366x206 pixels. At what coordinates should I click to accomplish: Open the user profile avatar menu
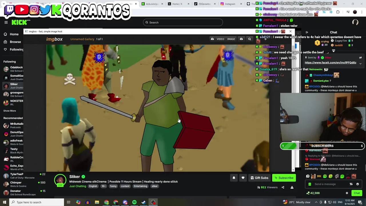[x=355, y=22]
